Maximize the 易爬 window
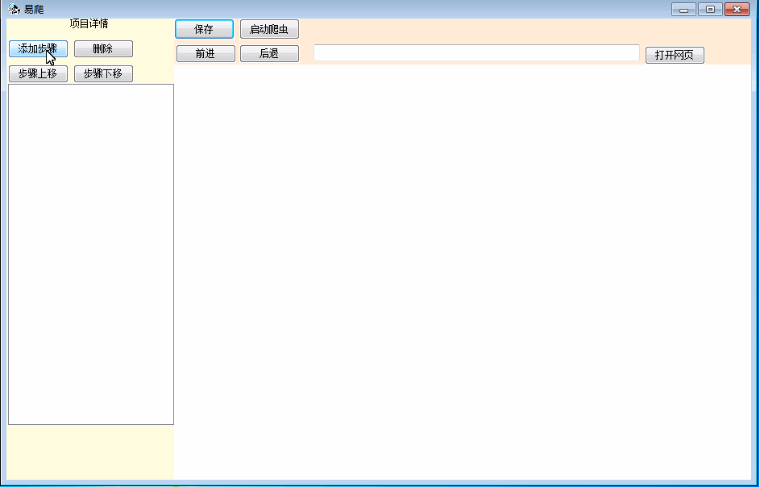 711,9
